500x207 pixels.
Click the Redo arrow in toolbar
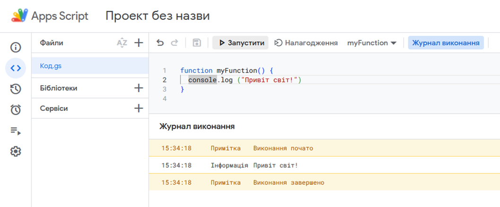pyautogui.click(x=175, y=43)
